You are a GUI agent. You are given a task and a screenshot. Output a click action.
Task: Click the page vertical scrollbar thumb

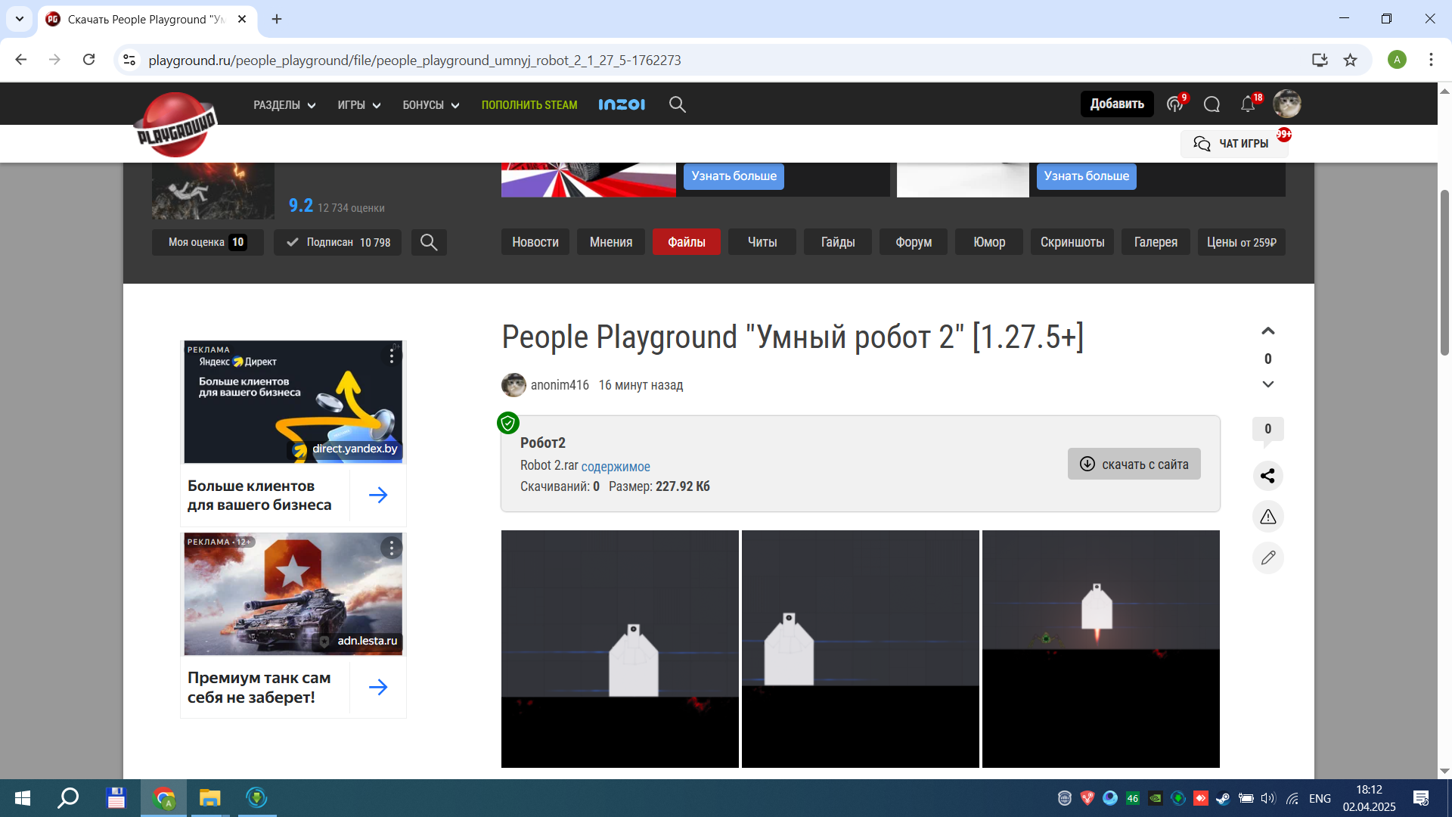(1444, 272)
